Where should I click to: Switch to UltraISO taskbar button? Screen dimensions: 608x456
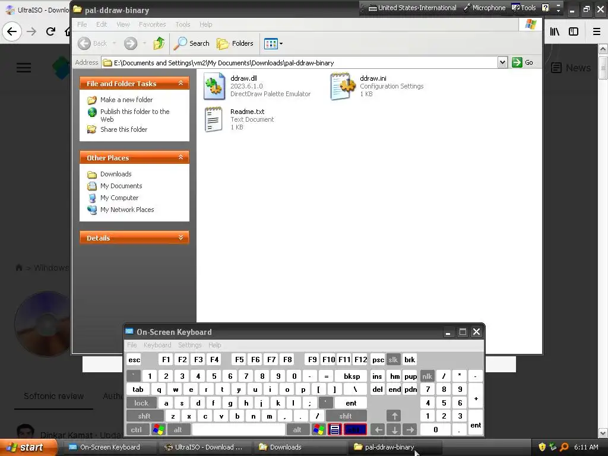pos(204,447)
